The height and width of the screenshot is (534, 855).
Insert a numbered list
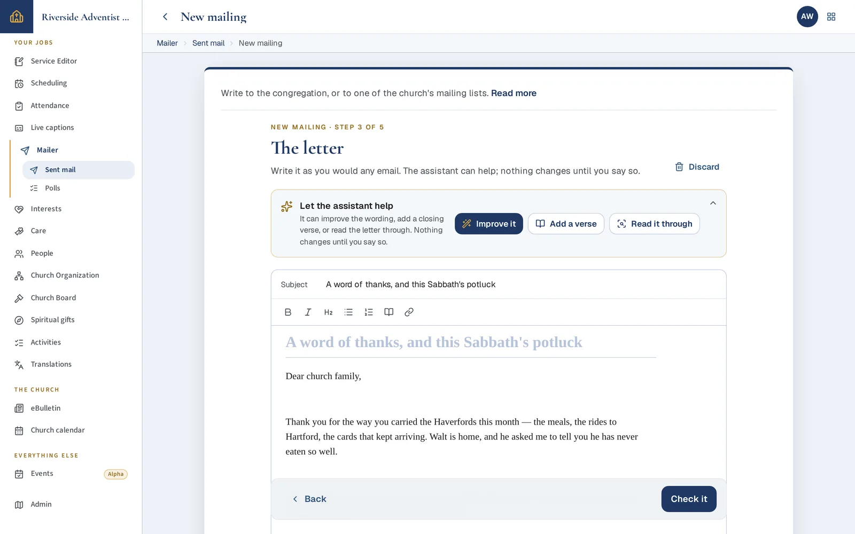pyautogui.click(x=369, y=312)
